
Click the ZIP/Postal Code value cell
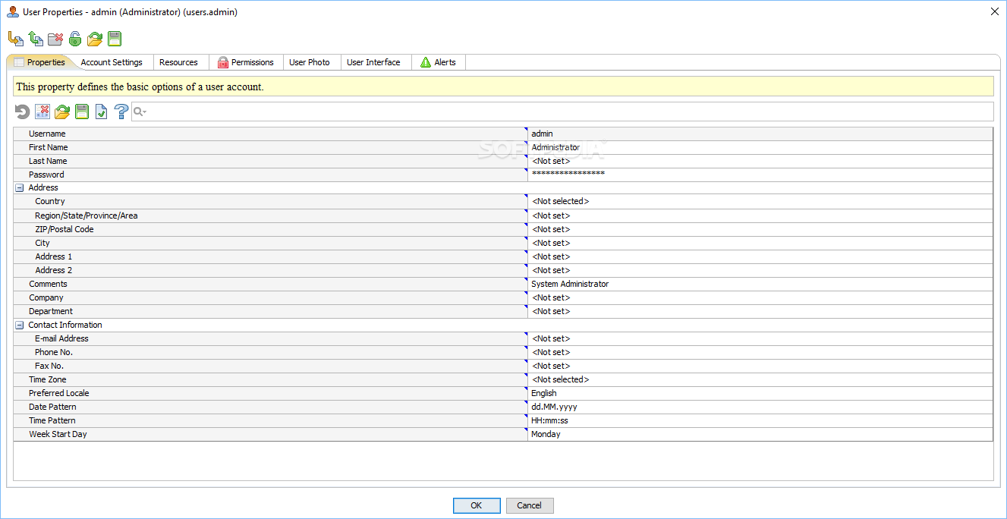pos(760,229)
